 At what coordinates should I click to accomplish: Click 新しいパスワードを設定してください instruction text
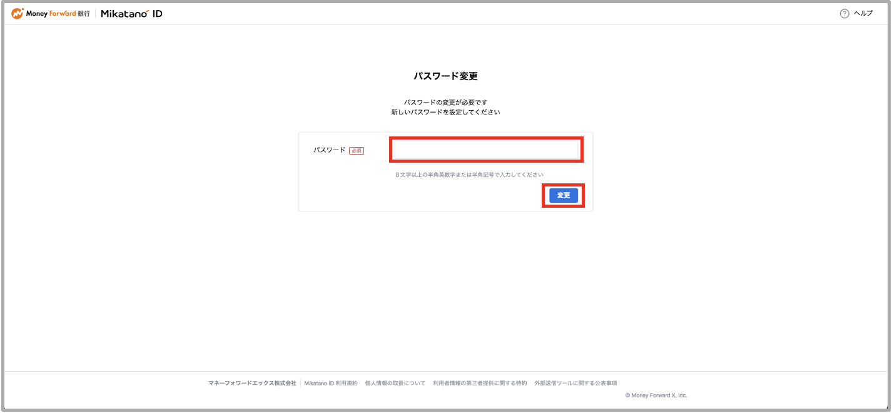point(446,113)
